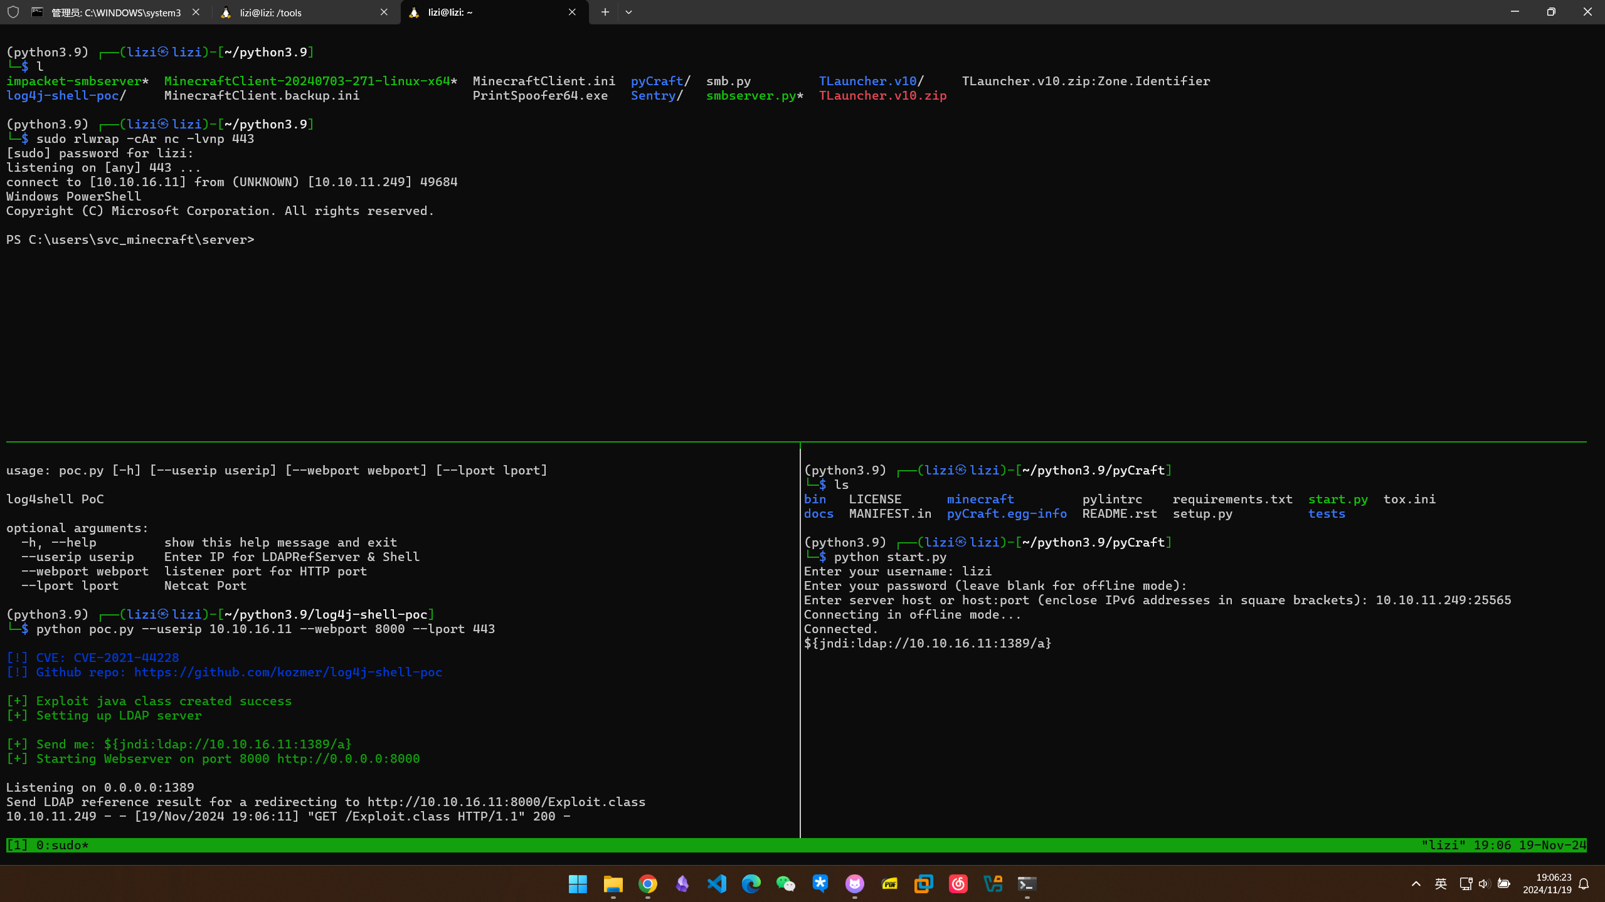1605x902 pixels.
Task: Open File Explorer from taskbar
Action: click(x=613, y=884)
